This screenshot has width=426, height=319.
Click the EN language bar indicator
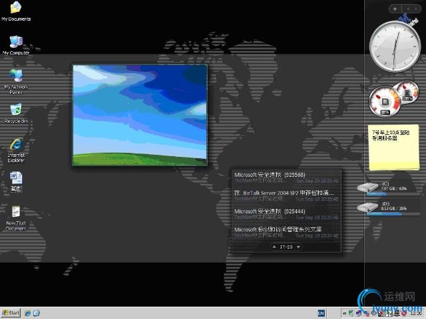tap(321, 314)
